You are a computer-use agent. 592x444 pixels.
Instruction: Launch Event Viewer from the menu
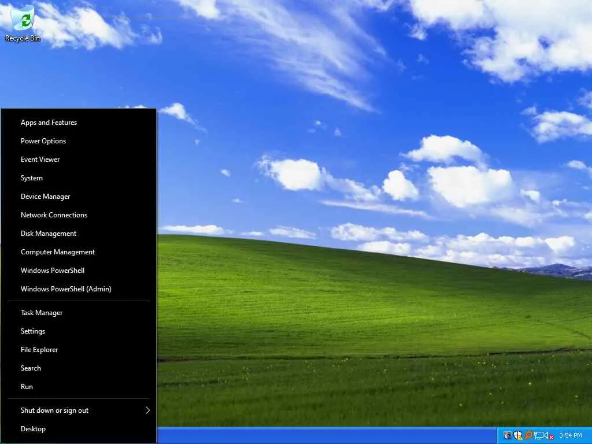(79, 160)
